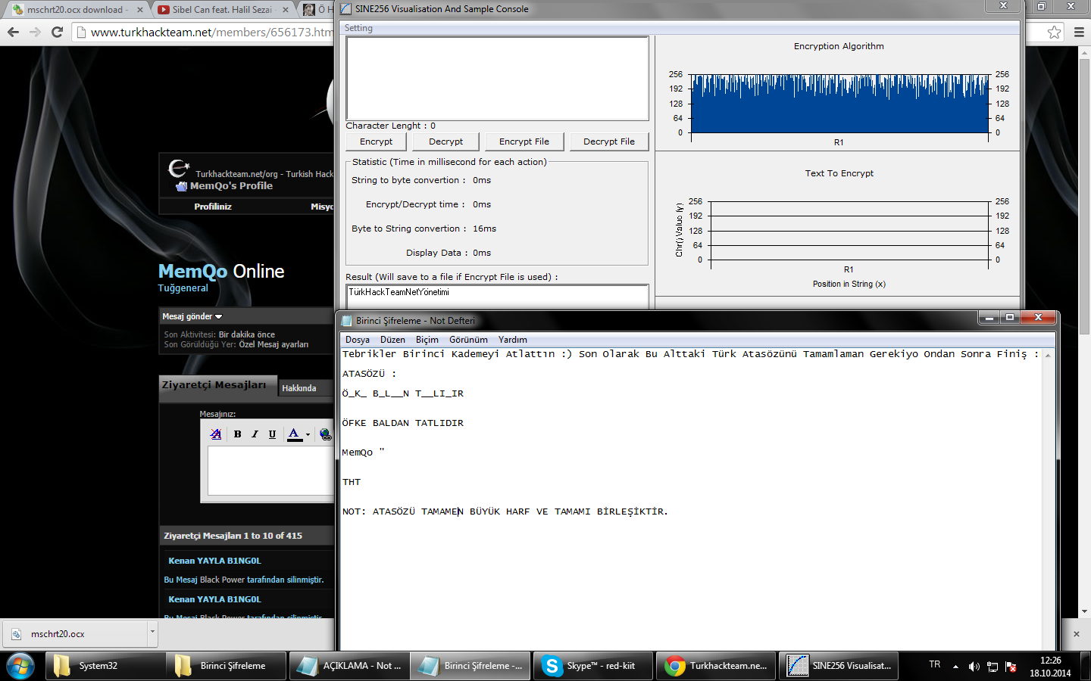Open the Yardım menu in Notepad
The height and width of the screenshot is (681, 1091).
click(x=513, y=340)
